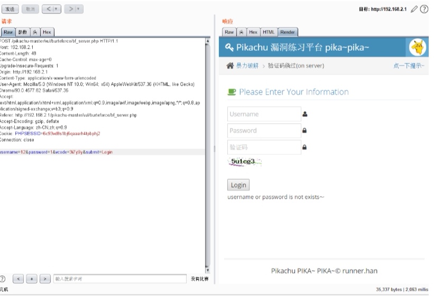Focus the Password input field
The image size is (441, 296).
point(264,131)
